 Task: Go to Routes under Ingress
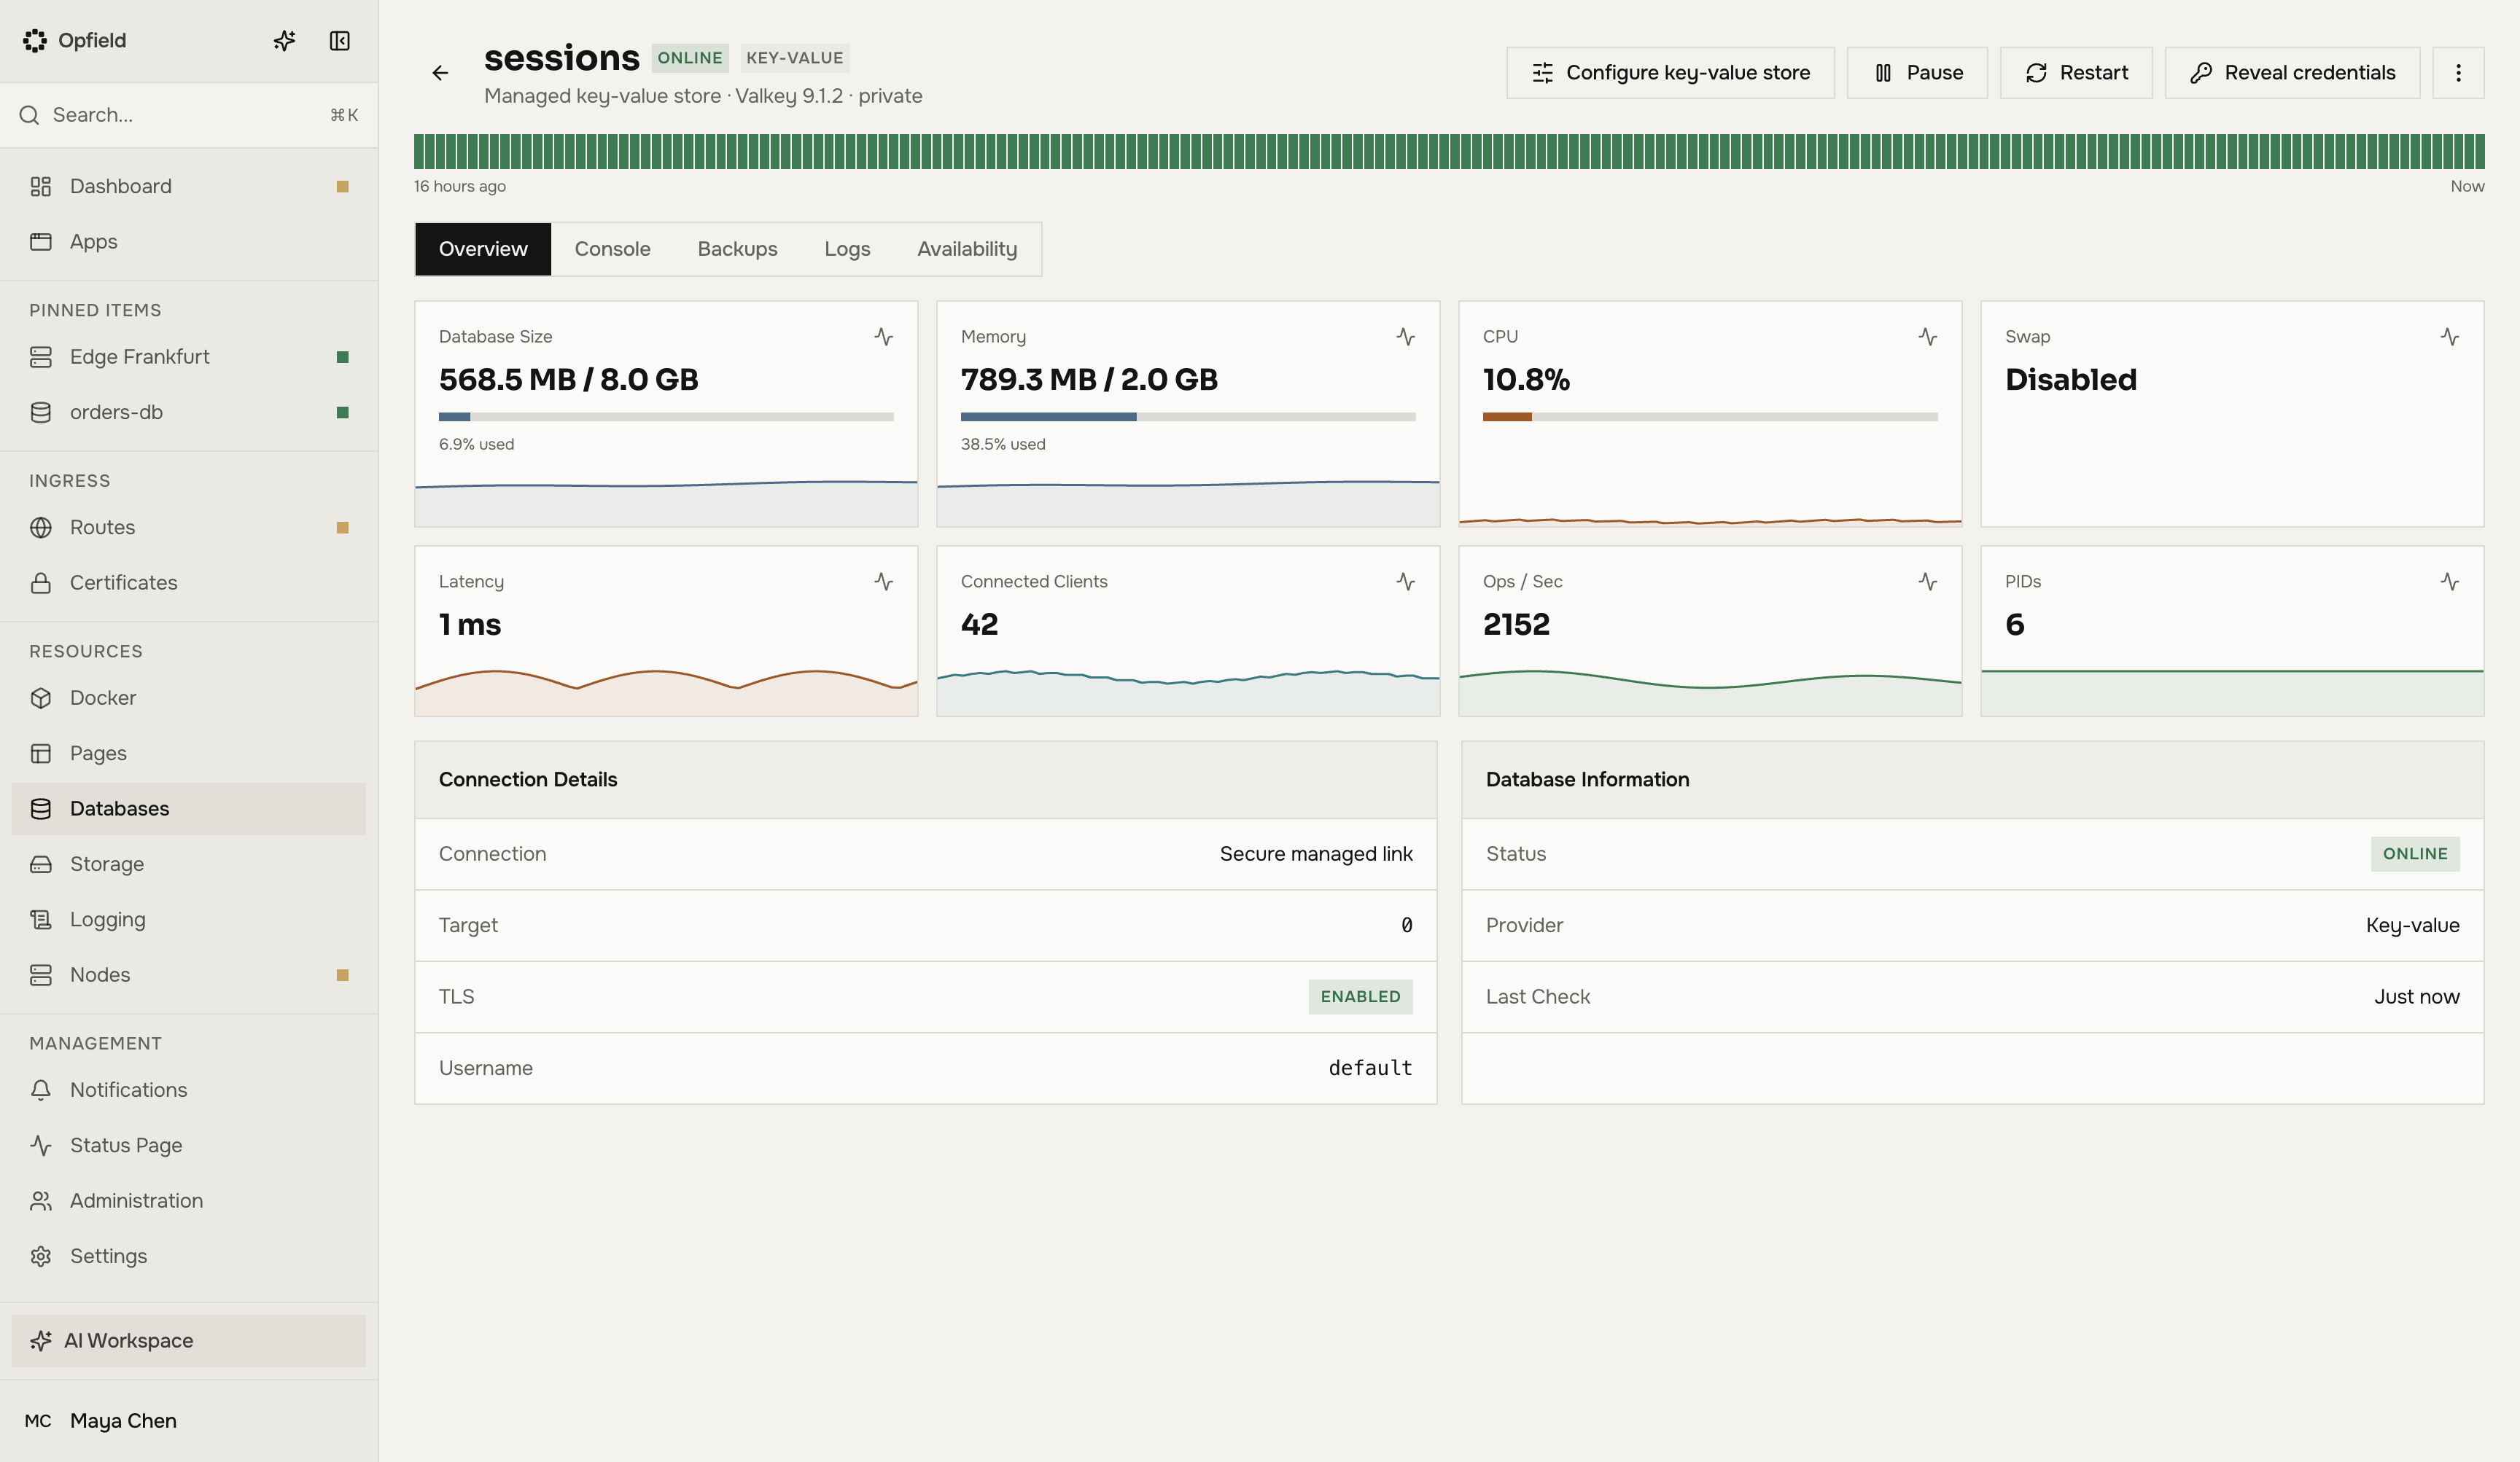(189, 528)
